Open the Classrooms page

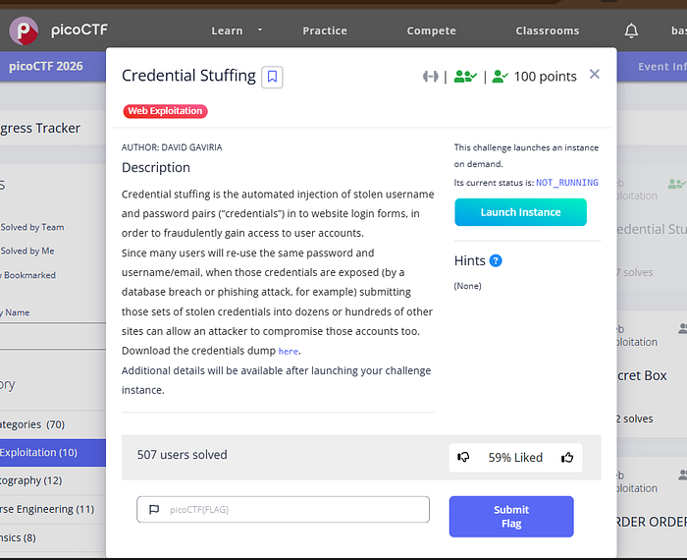click(548, 30)
